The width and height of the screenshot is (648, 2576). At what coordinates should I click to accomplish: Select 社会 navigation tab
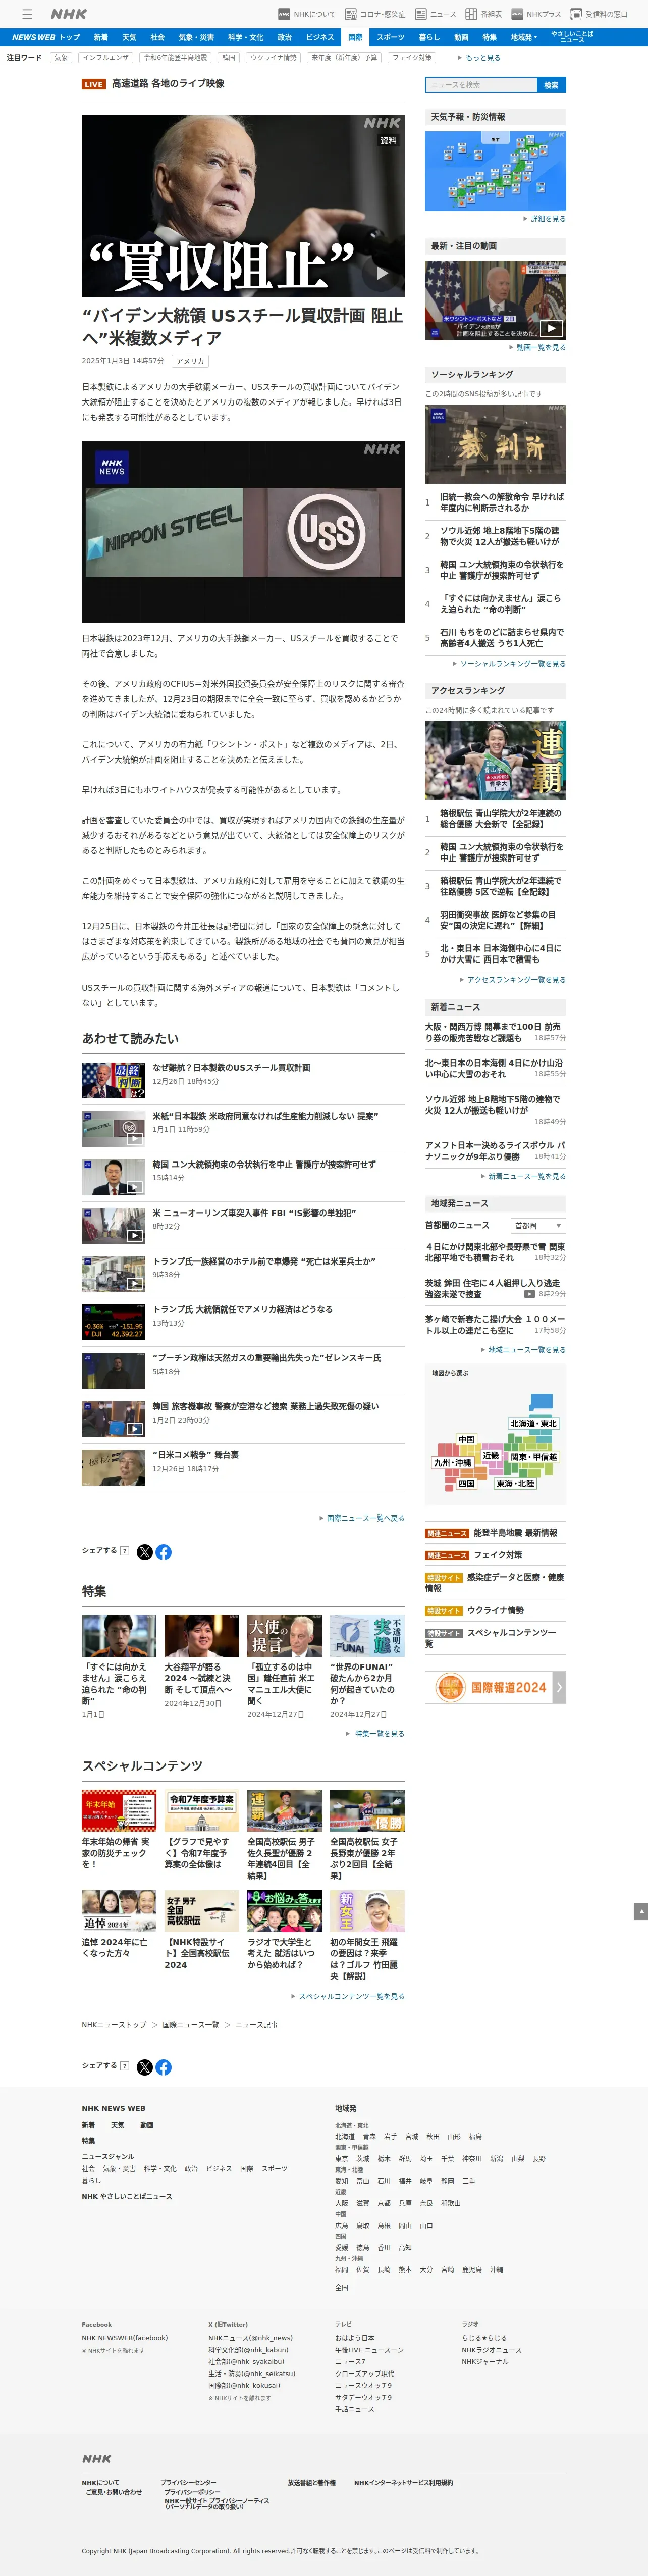(x=157, y=37)
